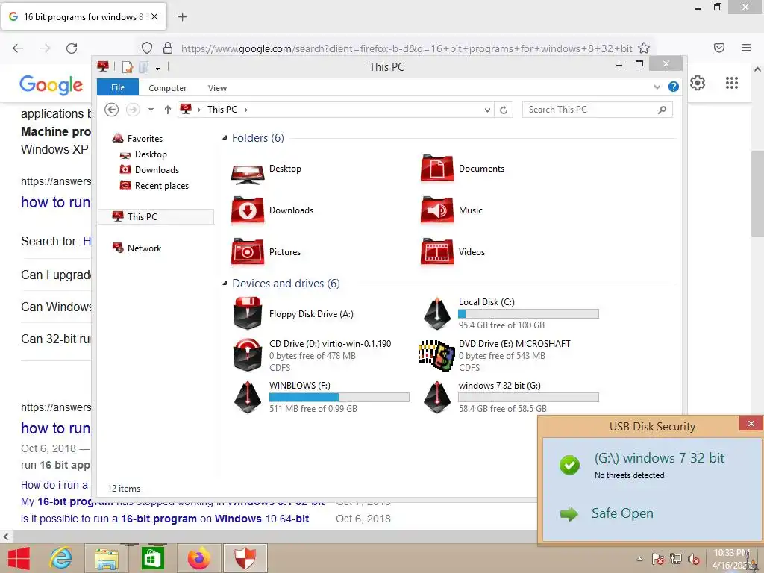This screenshot has width=764, height=573.
Task: Click Explorer back arrow button
Action: coord(112,110)
